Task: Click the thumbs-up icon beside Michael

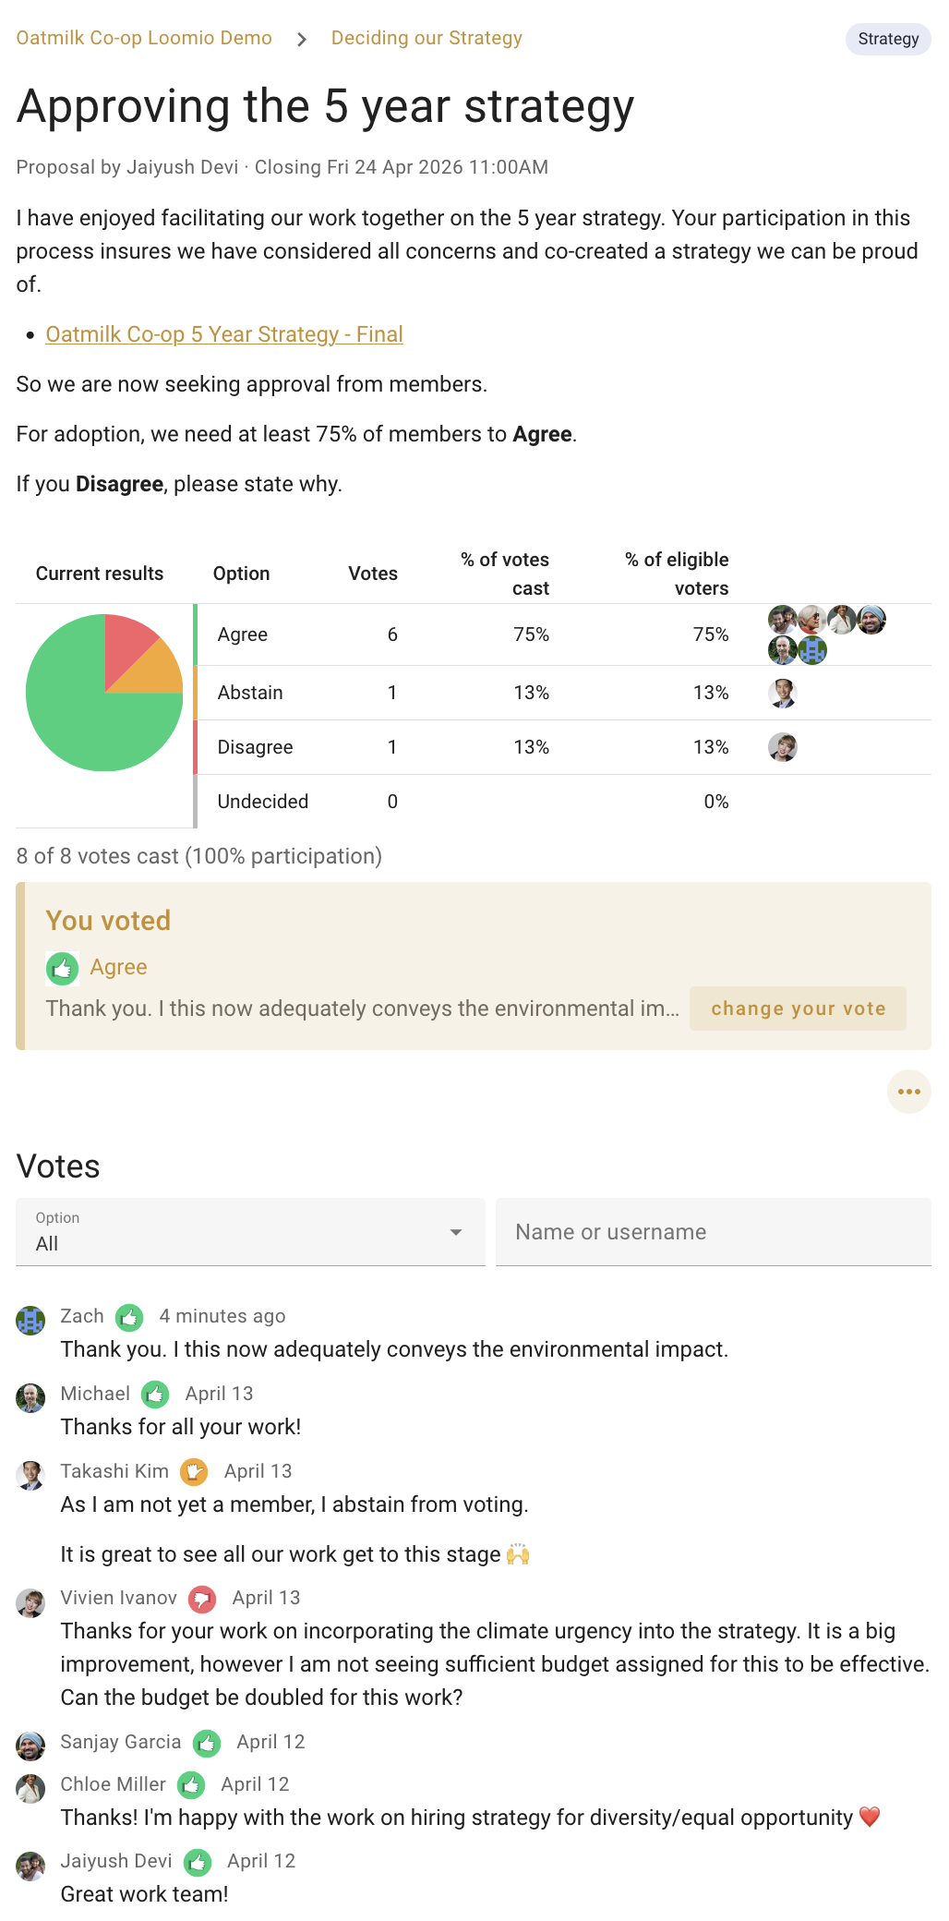Action: [x=155, y=1394]
